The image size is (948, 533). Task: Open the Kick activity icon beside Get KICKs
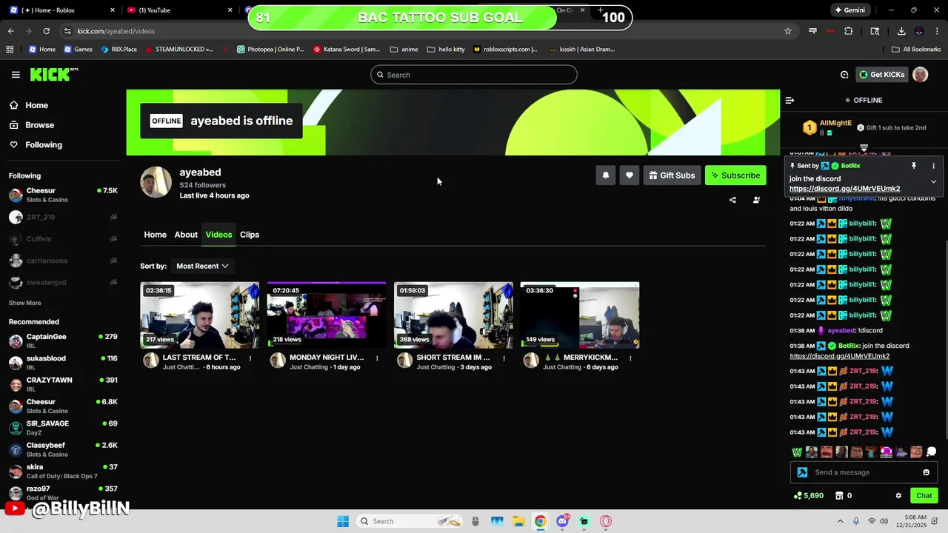844,75
